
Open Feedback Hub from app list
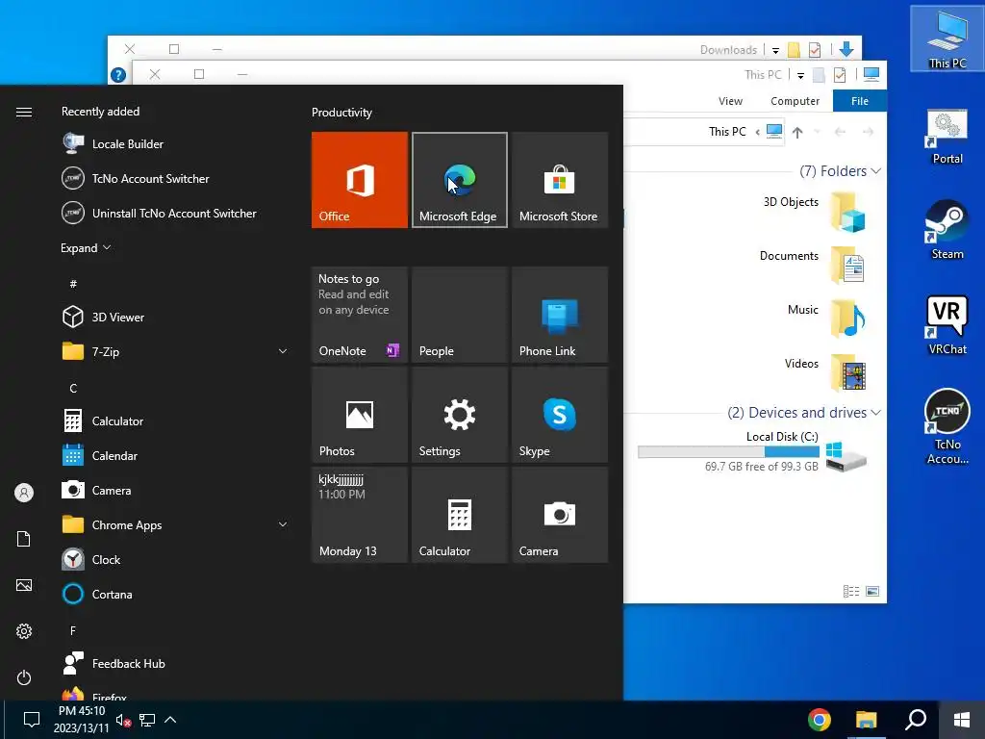coord(176,663)
